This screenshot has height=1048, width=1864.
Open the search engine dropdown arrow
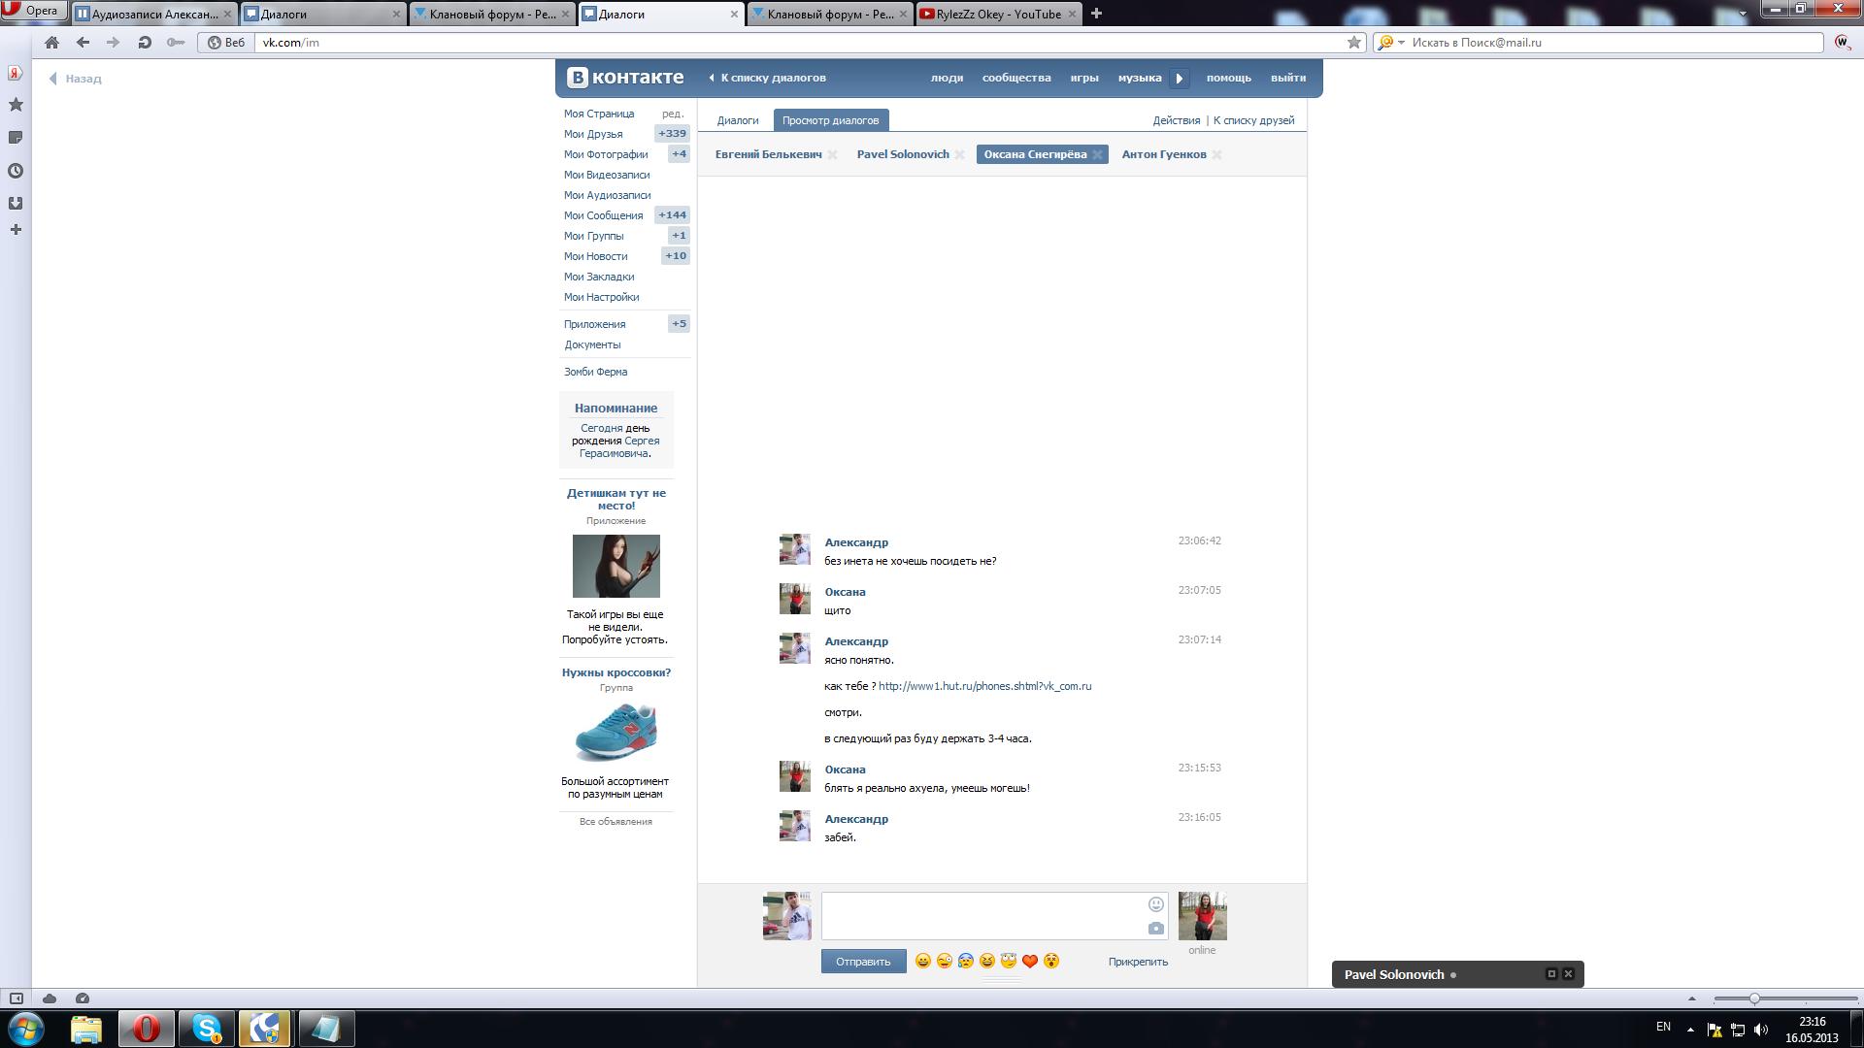pyautogui.click(x=1401, y=43)
